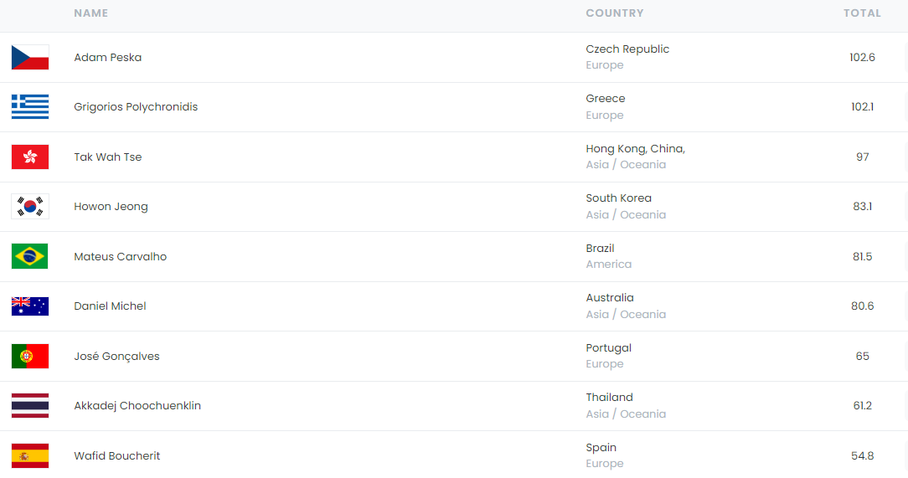The height and width of the screenshot is (478, 908).
Task: Click Adam Peska's total score 102.6
Action: point(862,58)
